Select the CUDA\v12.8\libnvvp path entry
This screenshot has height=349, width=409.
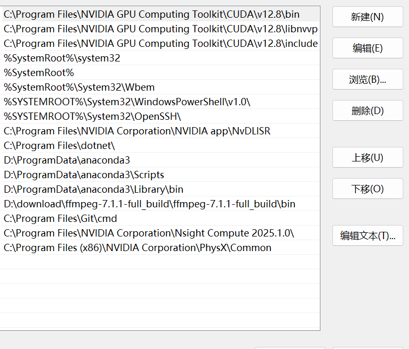coord(160,29)
